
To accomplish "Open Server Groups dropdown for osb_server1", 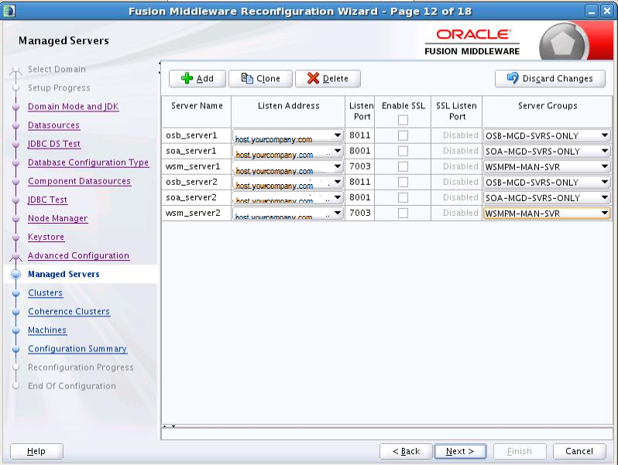I will [605, 135].
